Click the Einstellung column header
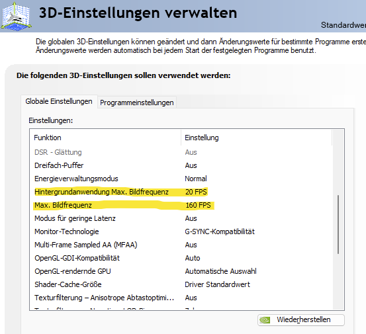Image resolution: width=366 pixels, height=334 pixels. [x=256, y=138]
